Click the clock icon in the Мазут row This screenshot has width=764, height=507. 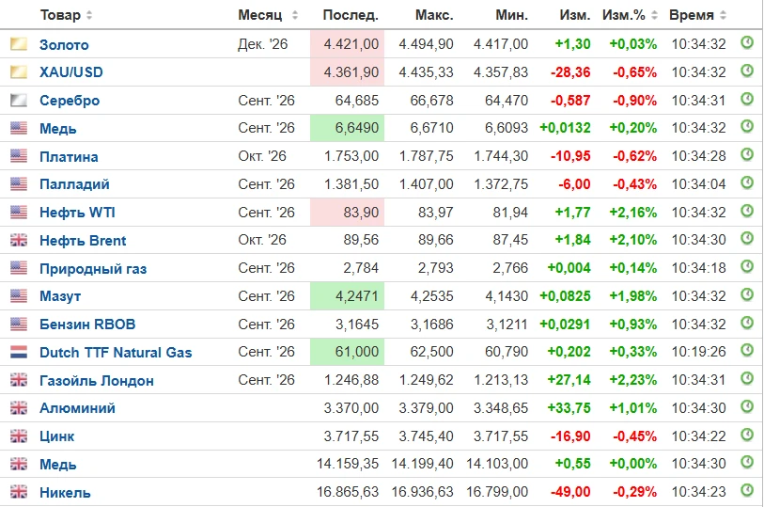pos(747,294)
